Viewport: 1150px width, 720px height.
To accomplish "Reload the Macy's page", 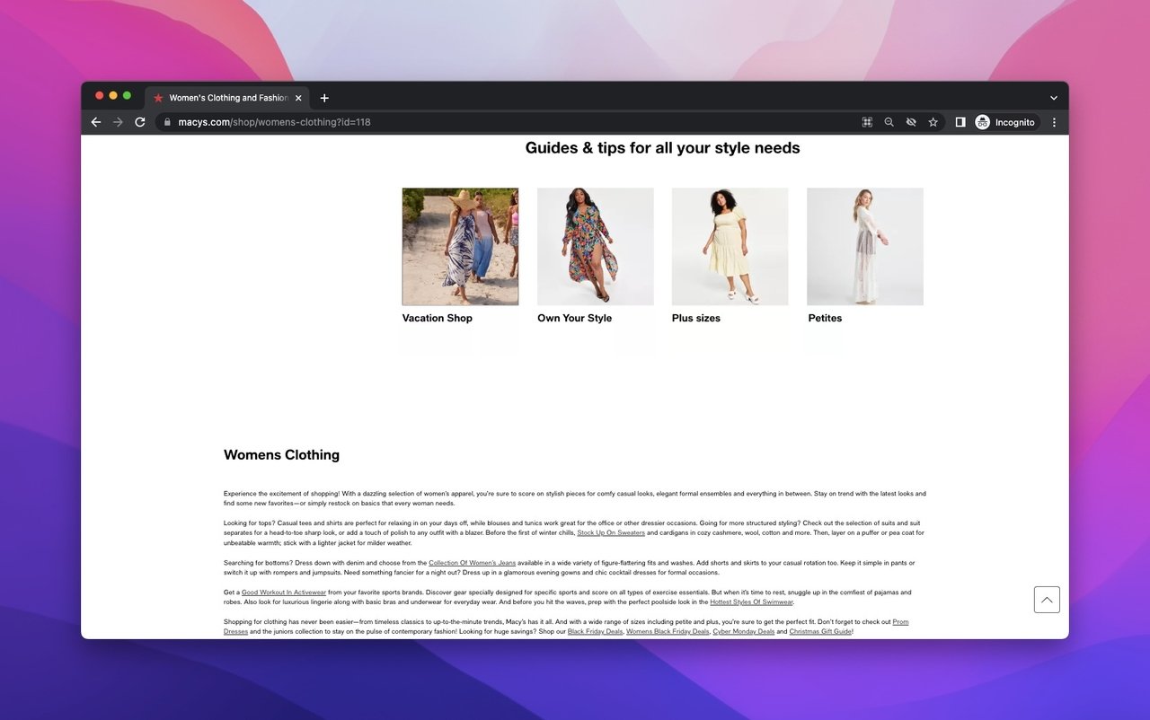I will 140,122.
